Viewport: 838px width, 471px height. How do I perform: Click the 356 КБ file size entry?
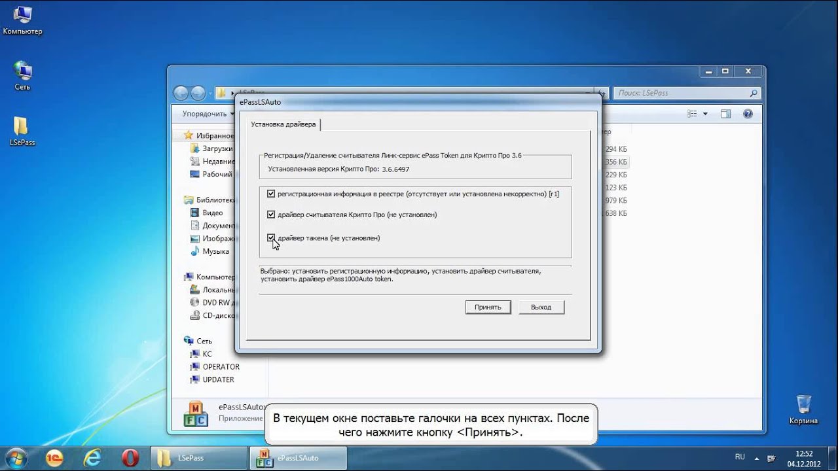[x=615, y=162]
